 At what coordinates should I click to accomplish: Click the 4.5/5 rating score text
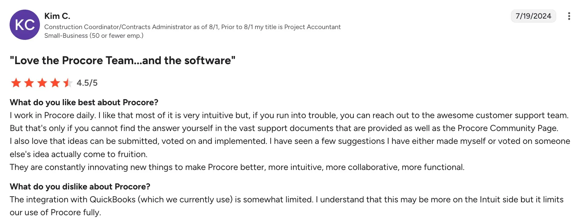[87, 83]
